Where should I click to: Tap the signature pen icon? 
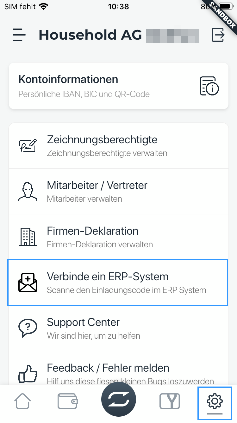tap(28, 146)
